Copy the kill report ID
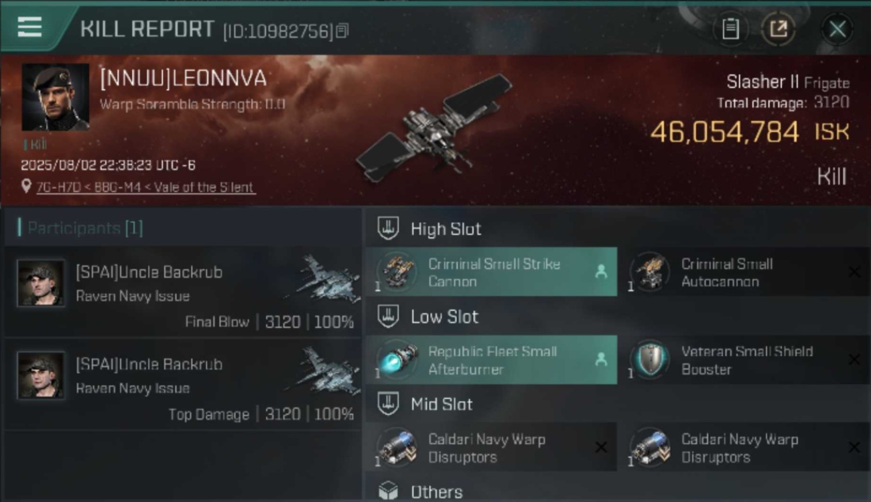The height and width of the screenshot is (502, 871). pyautogui.click(x=342, y=31)
